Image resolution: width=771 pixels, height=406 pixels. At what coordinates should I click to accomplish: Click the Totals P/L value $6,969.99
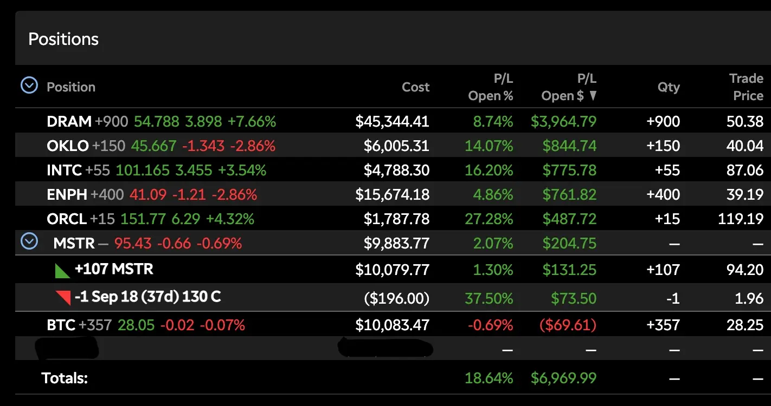click(563, 378)
